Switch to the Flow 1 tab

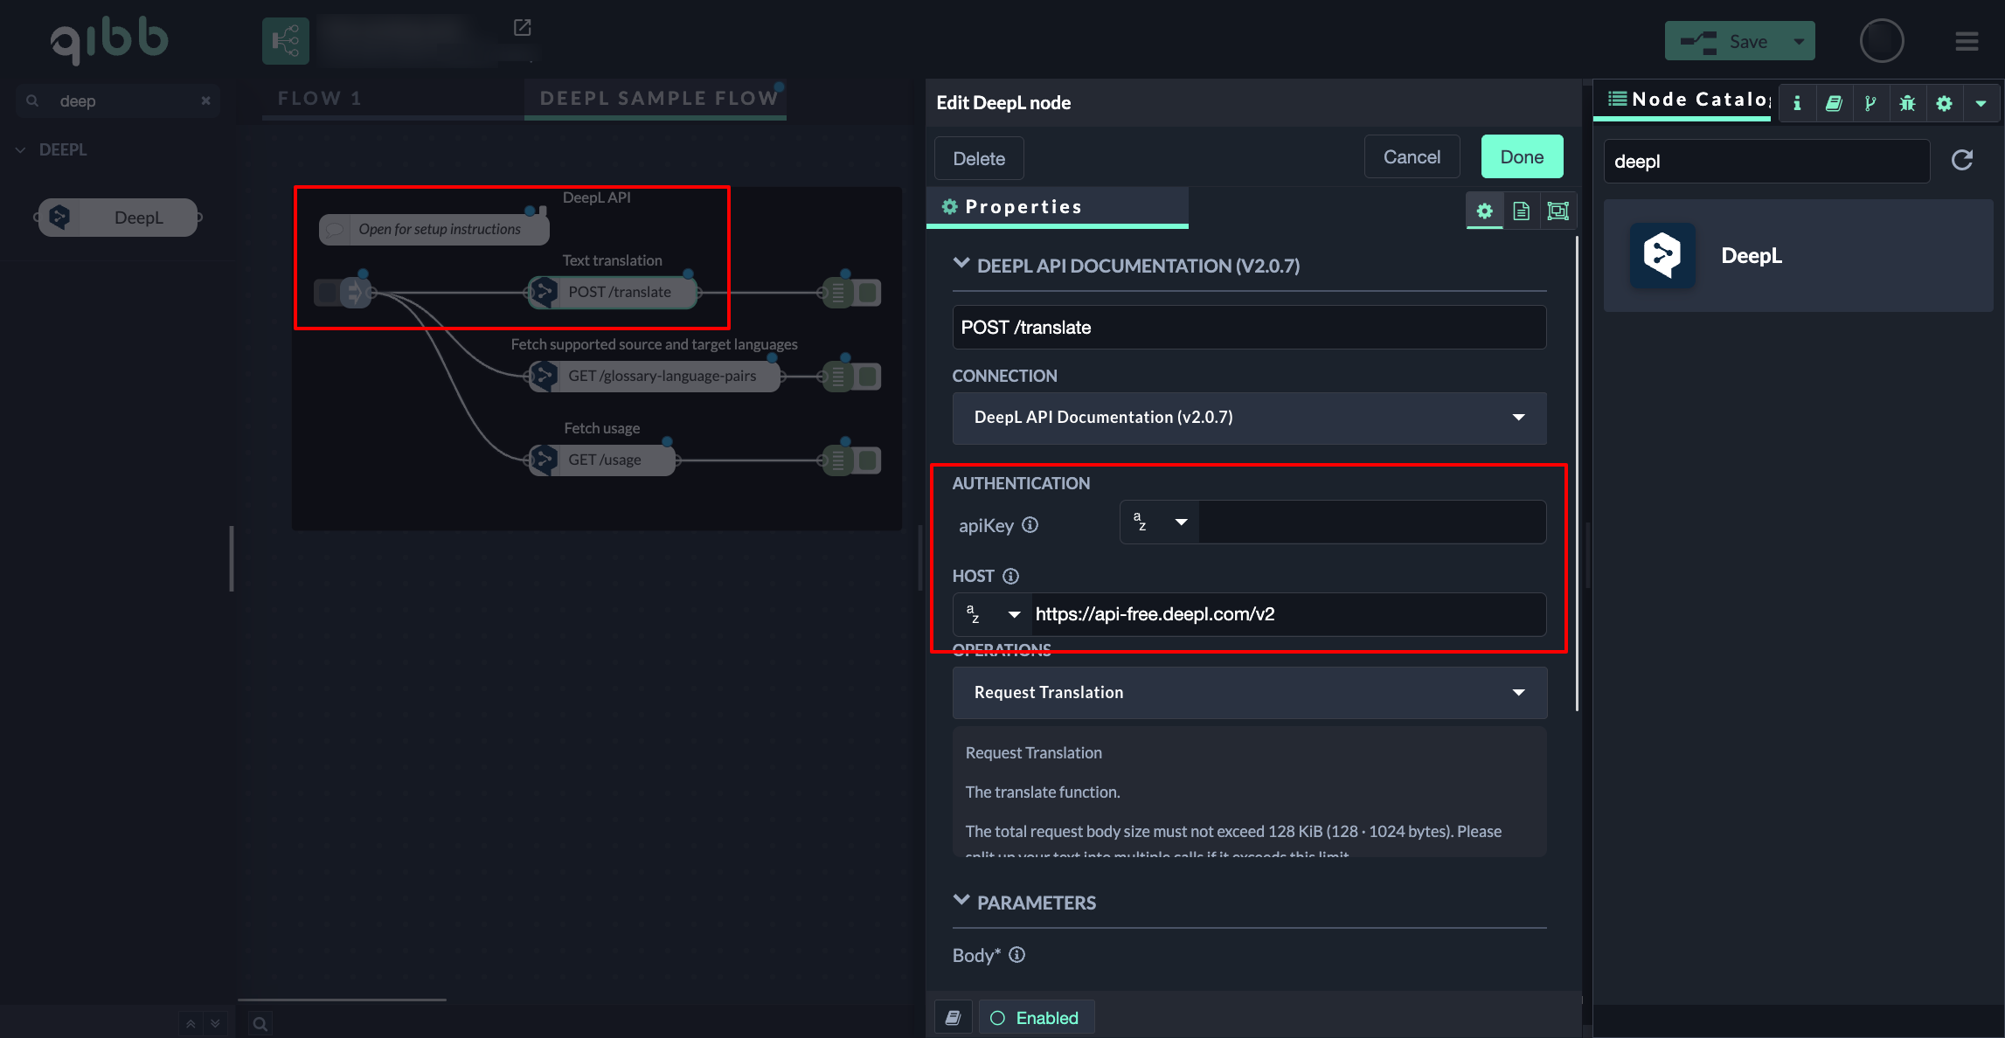point(320,98)
